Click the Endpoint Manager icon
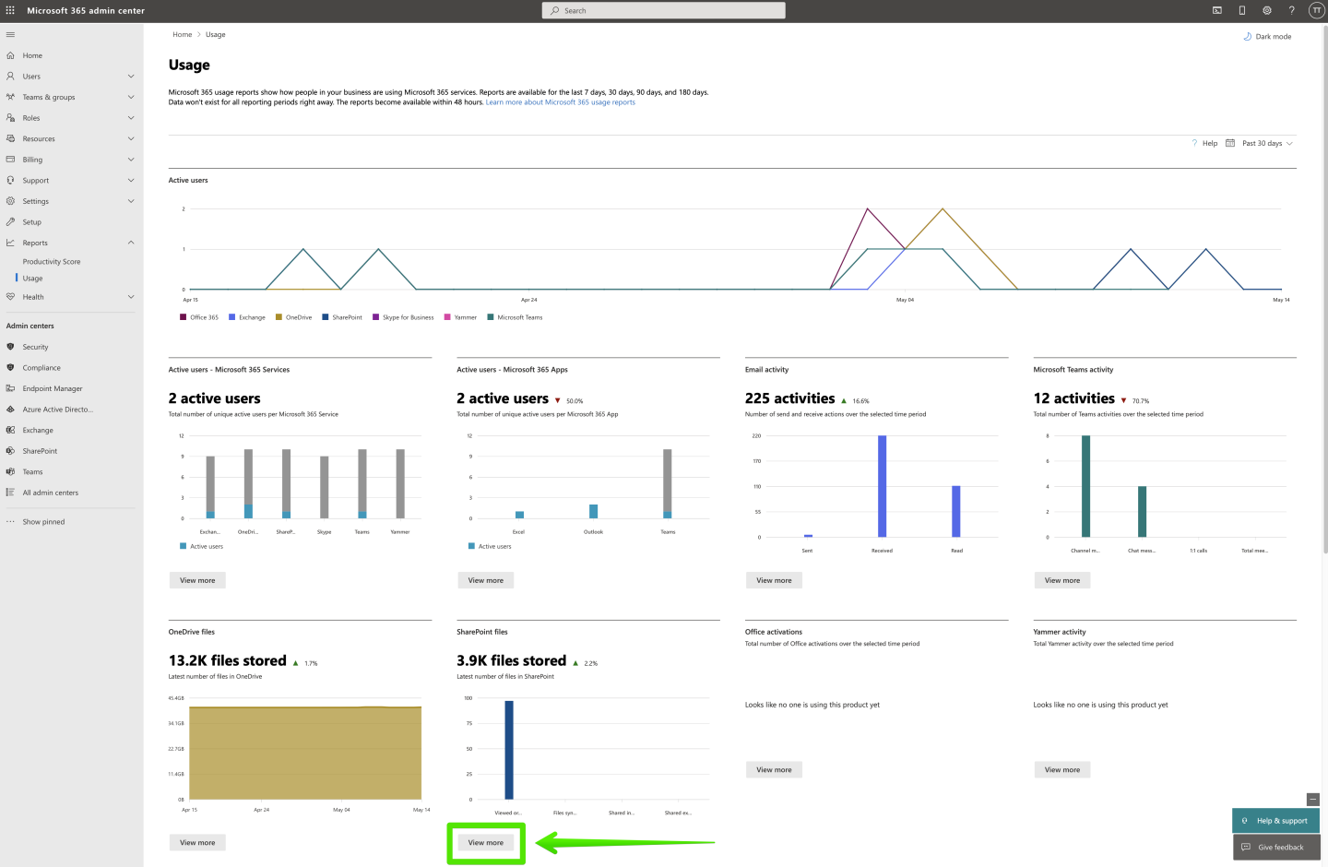 click(x=10, y=388)
